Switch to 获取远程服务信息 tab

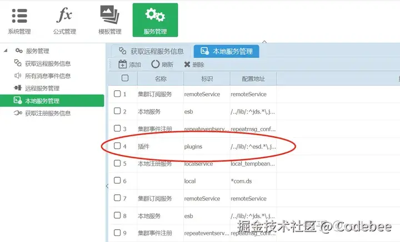tap(151, 51)
